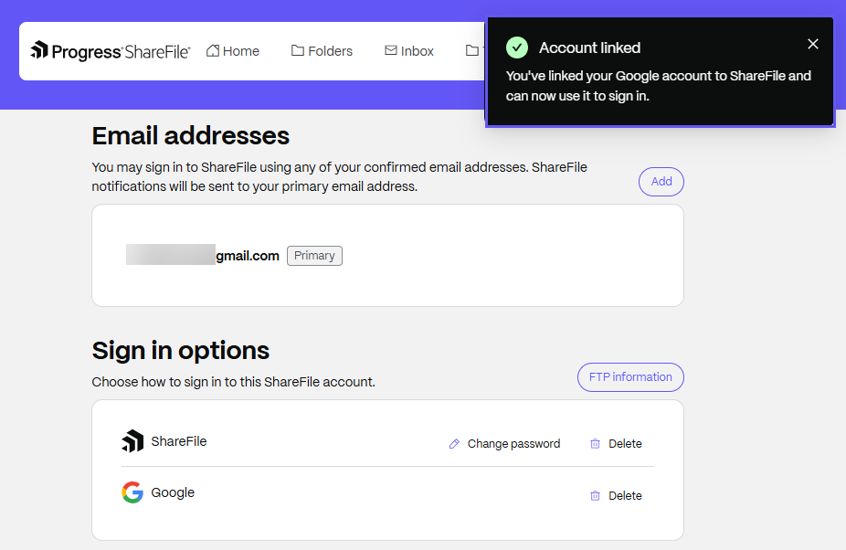Click the Sign in options heading
The height and width of the screenshot is (550, 846).
pos(181,351)
